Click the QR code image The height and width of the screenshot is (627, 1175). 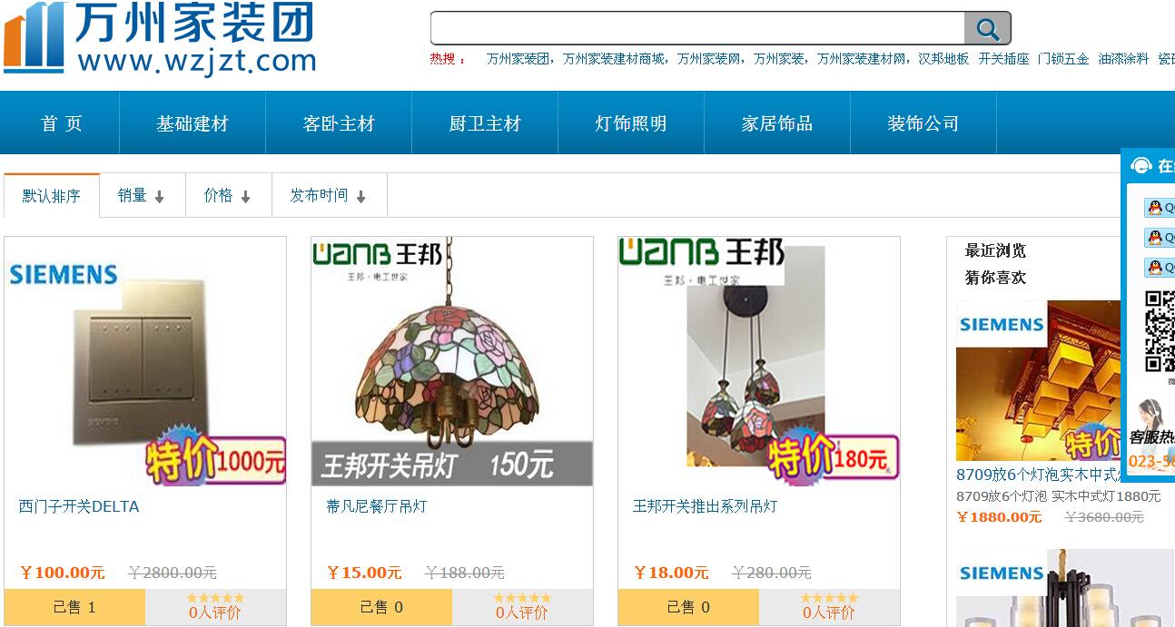pos(1160,331)
